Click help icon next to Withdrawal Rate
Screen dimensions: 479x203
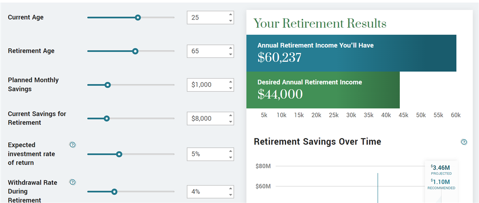(73, 182)
